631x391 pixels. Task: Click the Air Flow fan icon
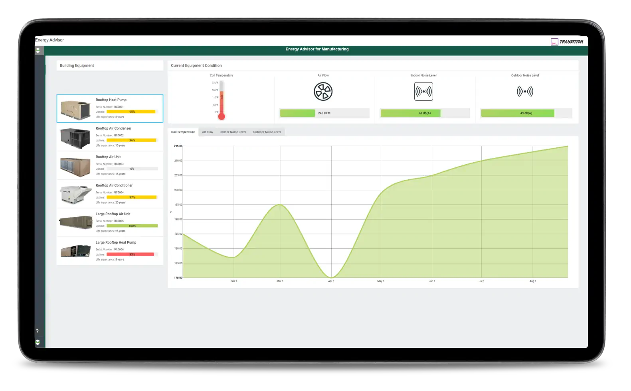323,92
